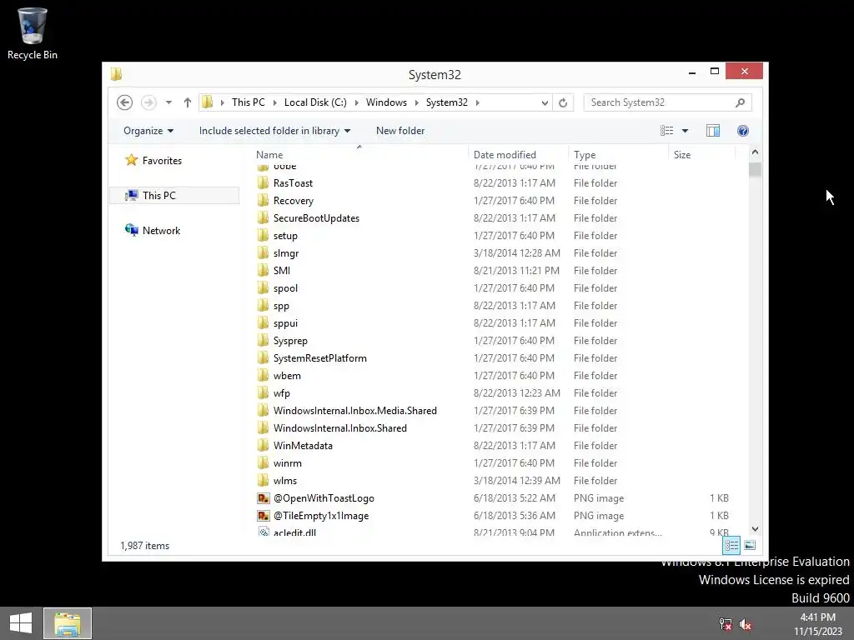
Task: Click the scrollbar up arrow
Action: [755, 152]
